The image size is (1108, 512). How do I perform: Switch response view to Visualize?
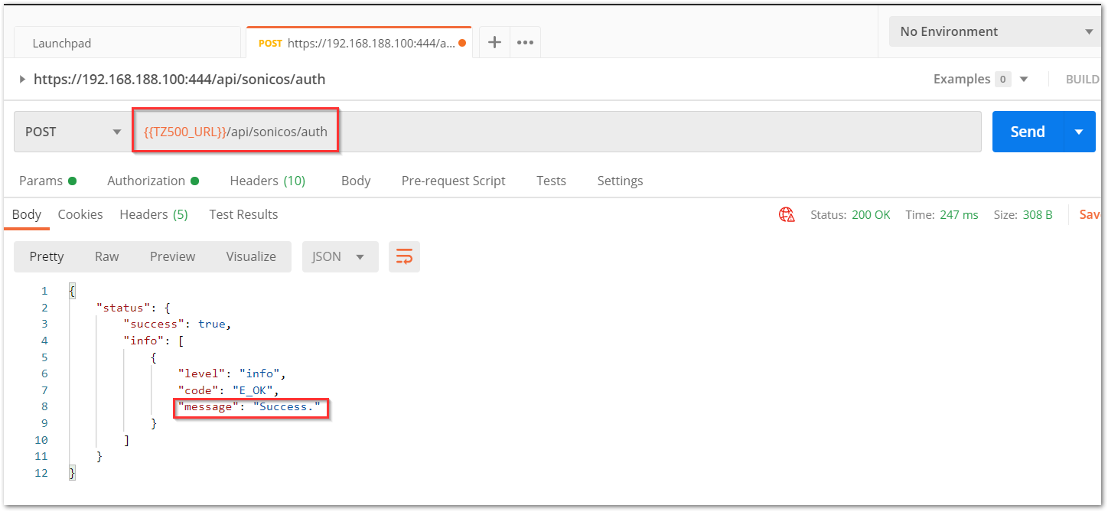click(251, 256)
